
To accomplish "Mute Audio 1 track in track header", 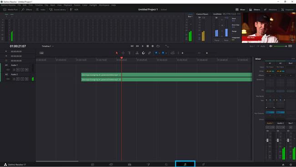I will pos(26,70).
